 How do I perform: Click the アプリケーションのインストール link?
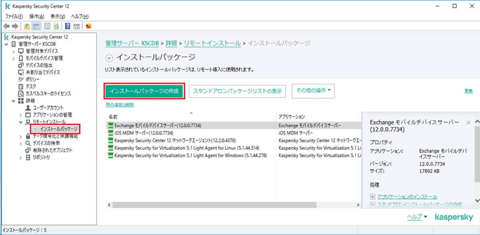407,197
